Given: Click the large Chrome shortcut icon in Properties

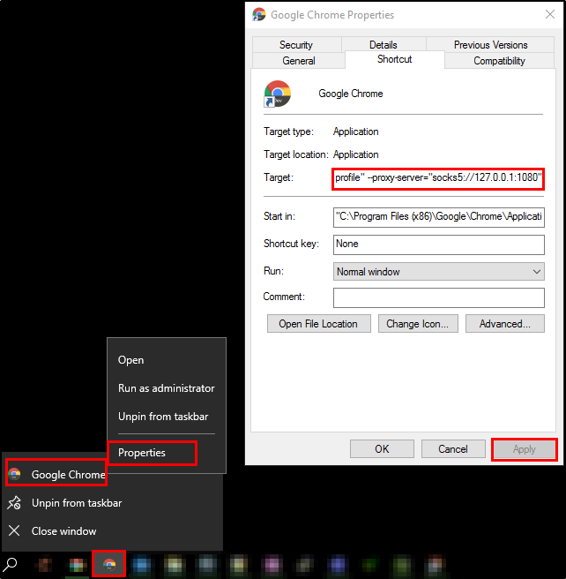Looking at the screenshot, I should tap(278, 94).
